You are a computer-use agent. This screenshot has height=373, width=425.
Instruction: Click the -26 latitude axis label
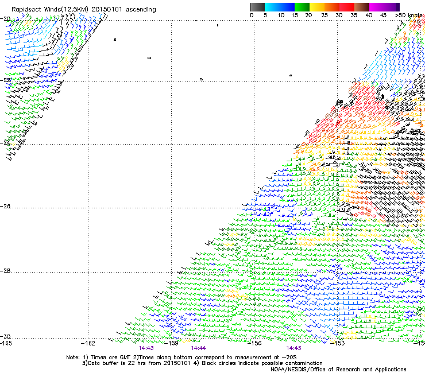click(x=5, y=207)
